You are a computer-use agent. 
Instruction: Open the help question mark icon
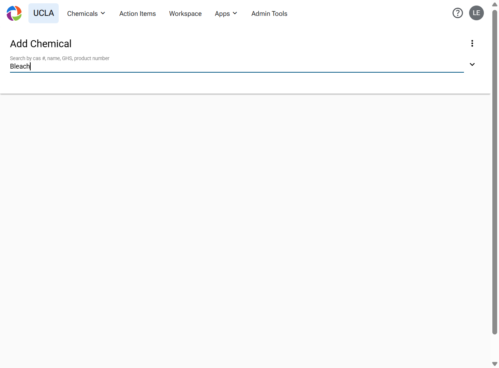click(458, 13)
